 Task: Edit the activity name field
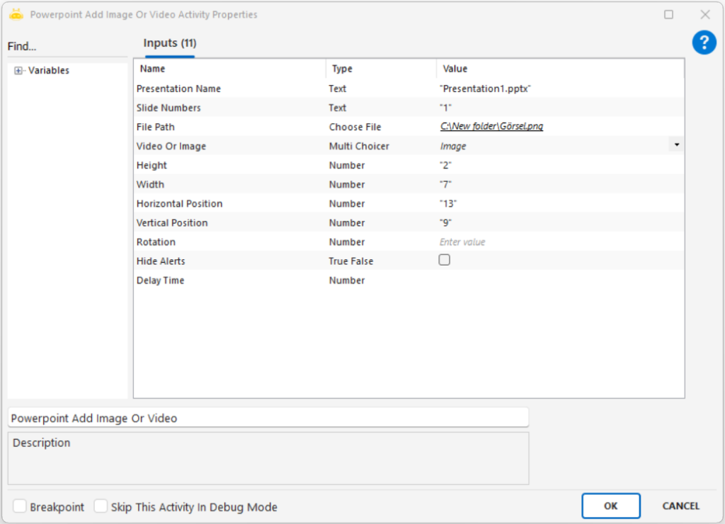(268, 418)
